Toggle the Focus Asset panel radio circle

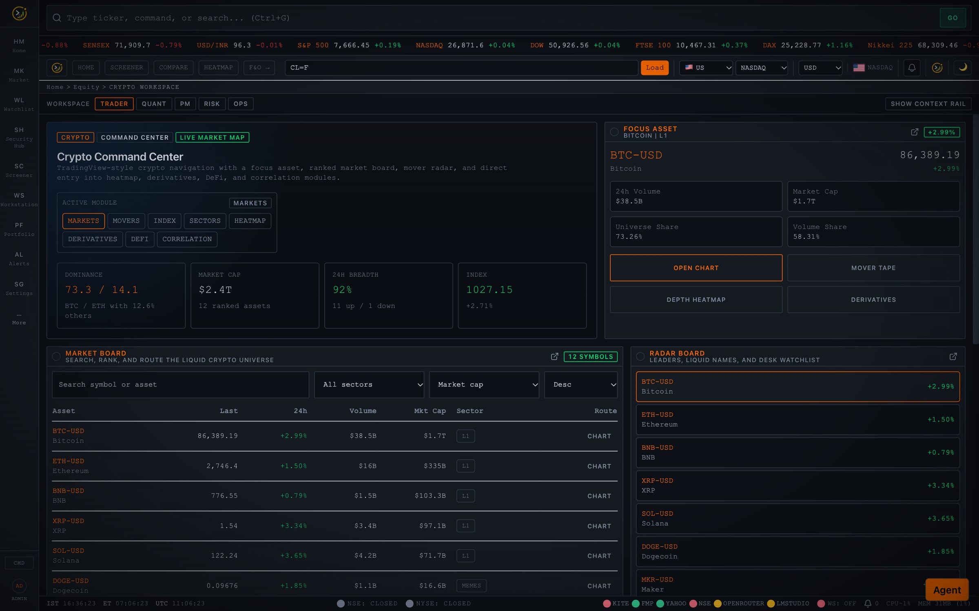tap(614, 132)
